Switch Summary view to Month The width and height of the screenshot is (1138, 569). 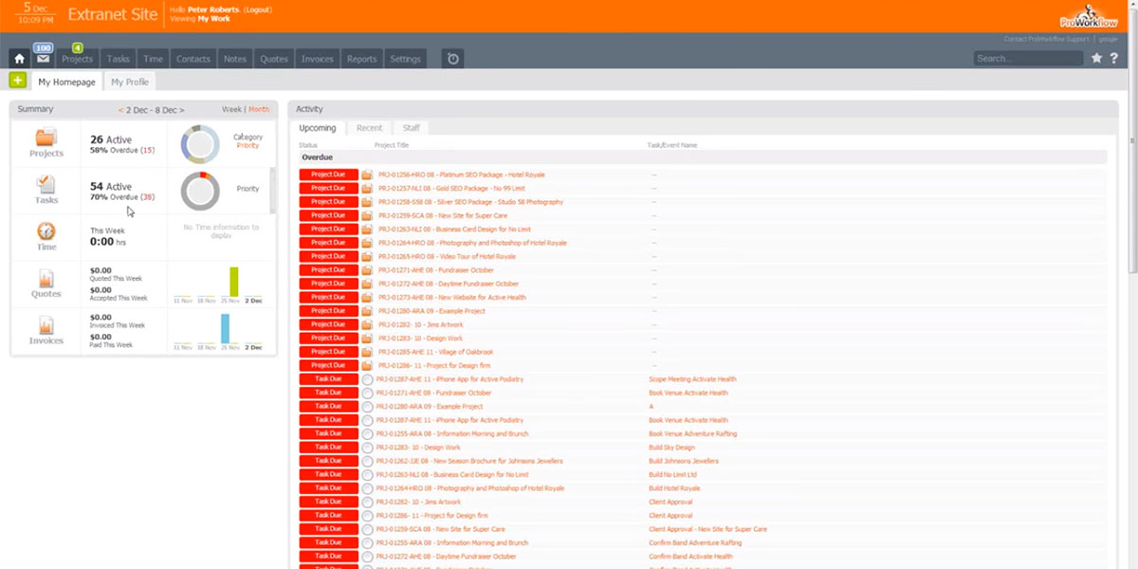(x=259, y=110)
